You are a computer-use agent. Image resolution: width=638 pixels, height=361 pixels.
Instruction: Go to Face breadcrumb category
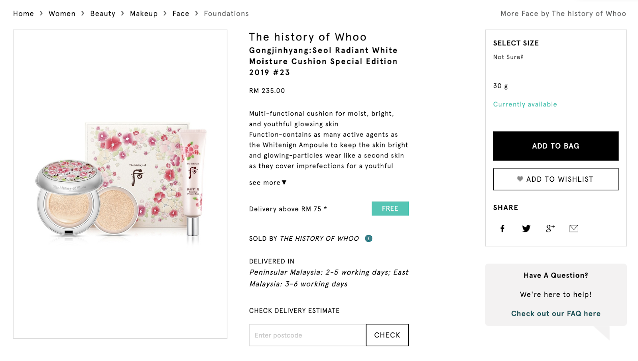[x=181, y=14]
